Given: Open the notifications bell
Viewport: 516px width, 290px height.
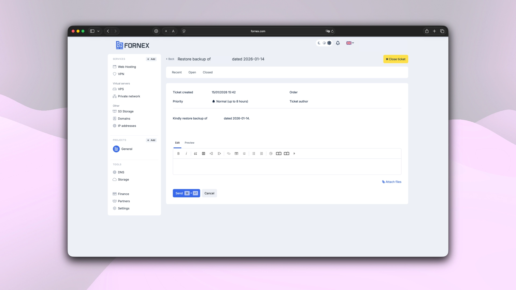Looking at the screenshot, I should pyautogui.click(x=338, y=43).
